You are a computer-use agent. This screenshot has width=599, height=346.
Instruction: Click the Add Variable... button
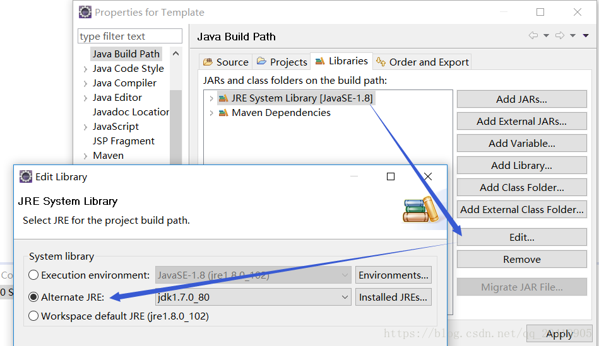pos(522,144)
